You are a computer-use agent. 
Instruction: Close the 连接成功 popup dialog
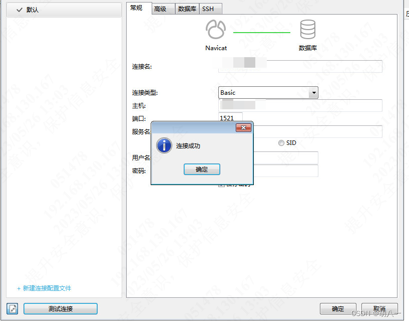tap(244, 127)
